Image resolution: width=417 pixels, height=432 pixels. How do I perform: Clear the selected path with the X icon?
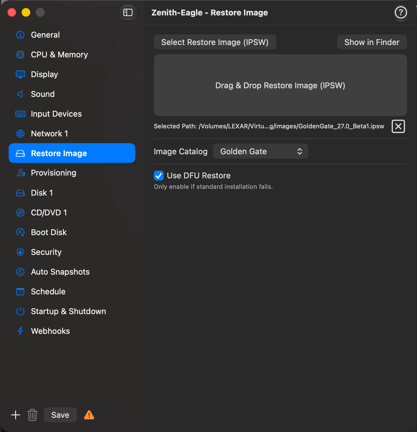(x=398, y=126)
